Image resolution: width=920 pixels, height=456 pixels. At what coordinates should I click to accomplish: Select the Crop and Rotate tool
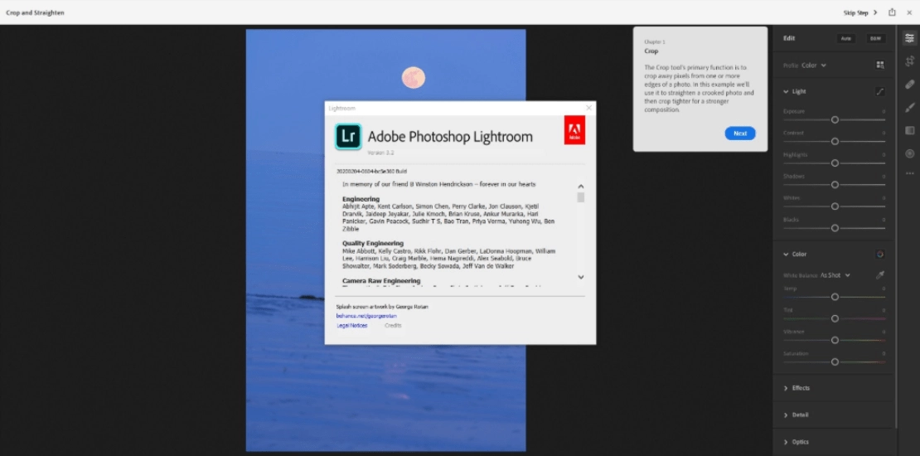(909, 61)
